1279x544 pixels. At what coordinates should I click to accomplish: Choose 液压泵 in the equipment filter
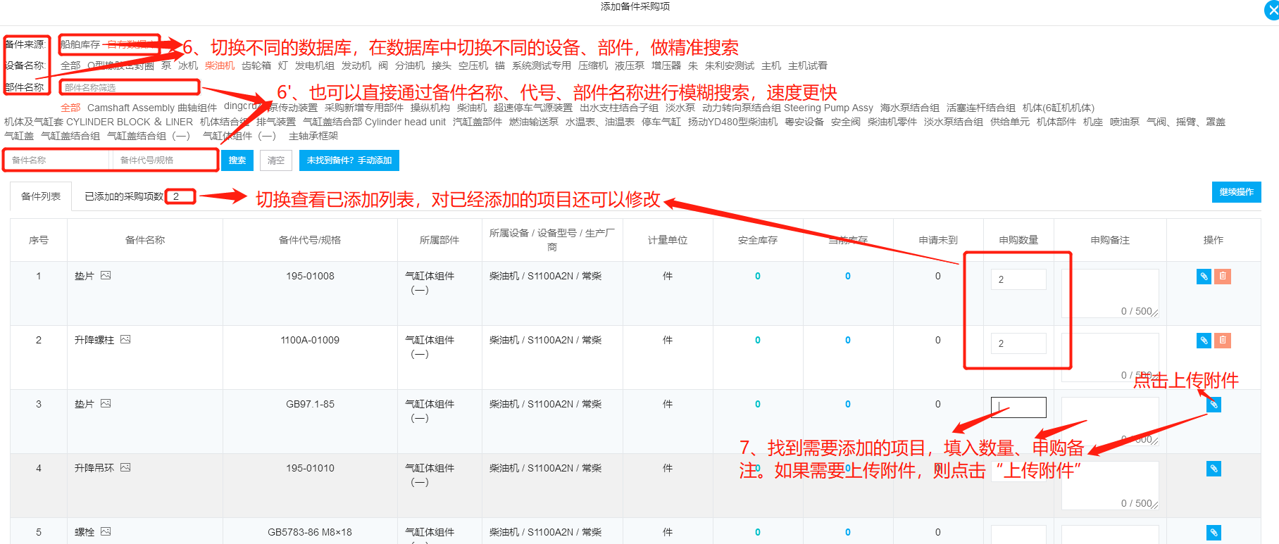coord(630,65)
